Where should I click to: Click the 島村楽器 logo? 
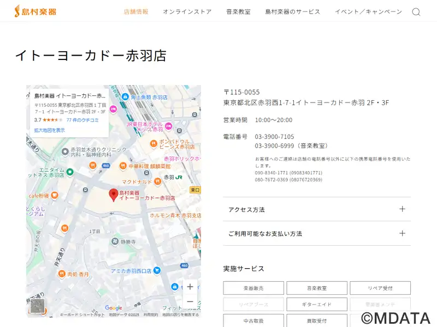coord(36,11)
